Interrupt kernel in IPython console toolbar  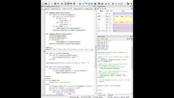(128, 39)
